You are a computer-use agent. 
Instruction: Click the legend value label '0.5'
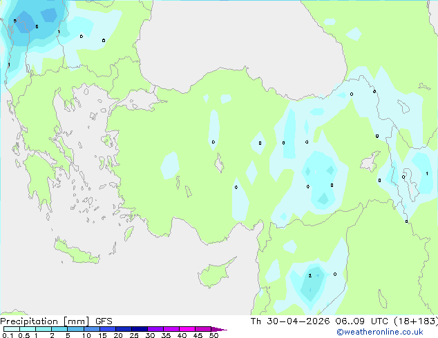24,335
